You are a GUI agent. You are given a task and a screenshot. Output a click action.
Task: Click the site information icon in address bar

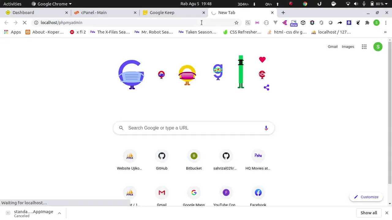[36, 23]
